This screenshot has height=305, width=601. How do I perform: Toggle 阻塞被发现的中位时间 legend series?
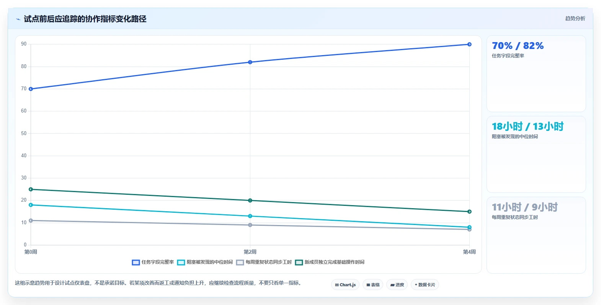205,262
